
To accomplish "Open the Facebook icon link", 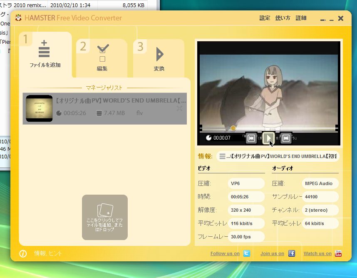I will (x=292, y=253).
